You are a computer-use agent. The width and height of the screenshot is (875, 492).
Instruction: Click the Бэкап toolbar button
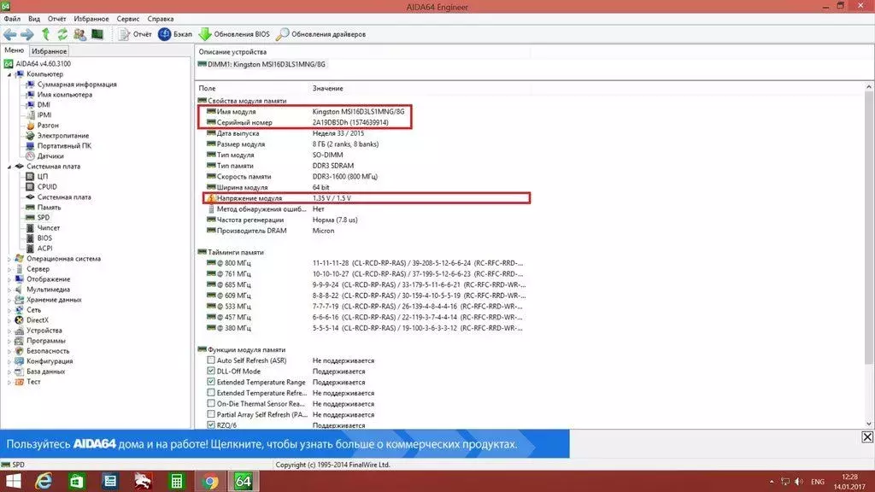175,34
